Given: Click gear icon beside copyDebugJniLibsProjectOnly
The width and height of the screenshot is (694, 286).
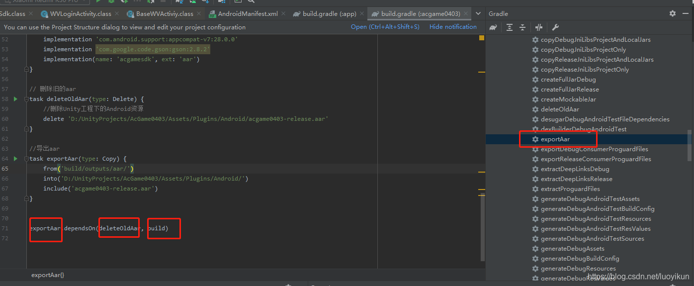Looking at the screenshot, I should coord(535,50).
